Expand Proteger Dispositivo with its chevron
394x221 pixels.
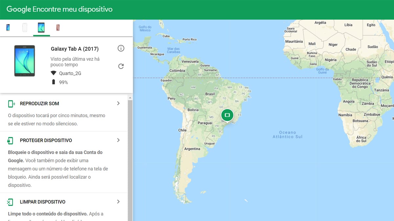119,140
